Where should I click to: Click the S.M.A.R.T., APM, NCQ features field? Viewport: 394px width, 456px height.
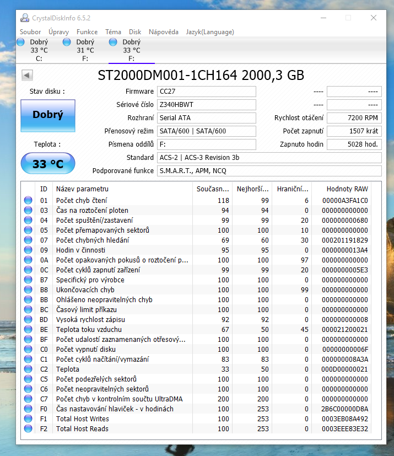(x=269, y=171)
